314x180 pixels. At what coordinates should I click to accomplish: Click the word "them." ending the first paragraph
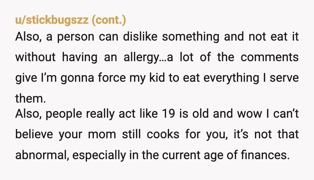point(31,98)
